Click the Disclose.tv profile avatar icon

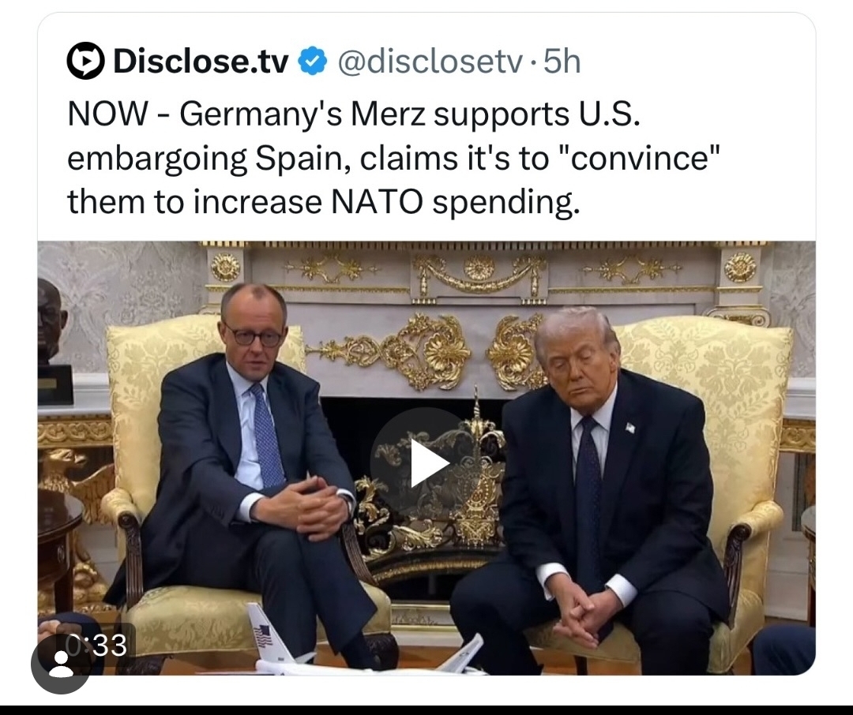coord(86,61)
